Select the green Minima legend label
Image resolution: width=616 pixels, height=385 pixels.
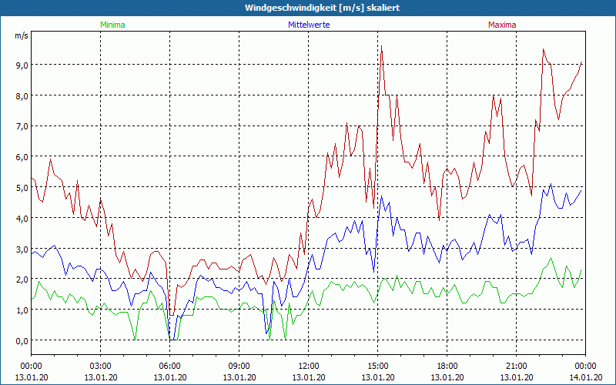(112, 25)
